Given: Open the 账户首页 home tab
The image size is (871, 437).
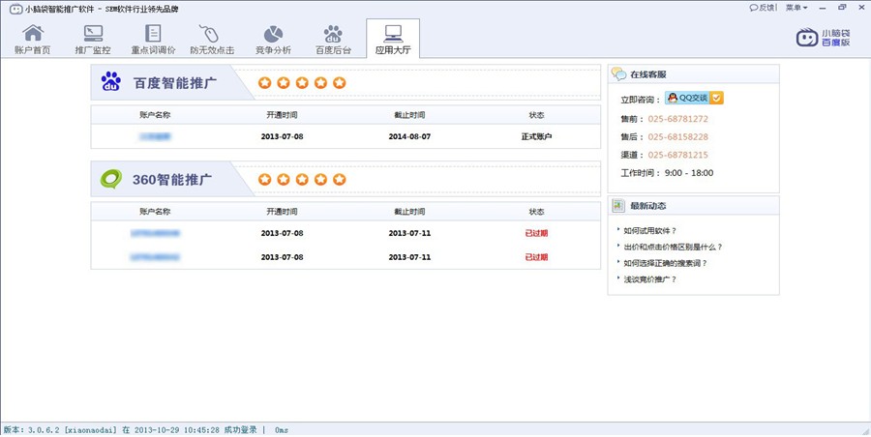Looking at the screenshot, I should (x=33, y=40).
